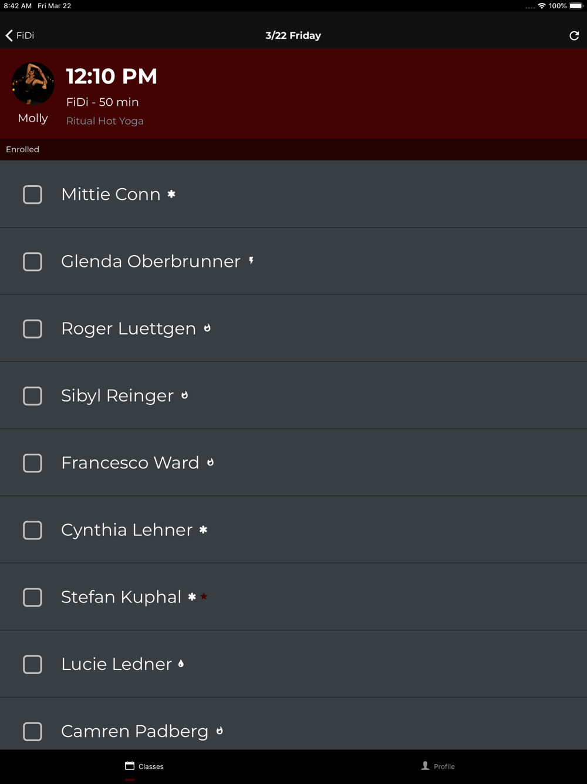Switch to the Profile tab
The height and width of the screenshot is (784, 587).
[438, 766]
